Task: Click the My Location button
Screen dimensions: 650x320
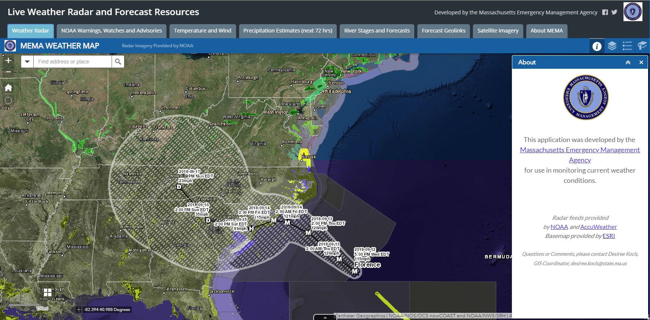Action: [8, 100]
